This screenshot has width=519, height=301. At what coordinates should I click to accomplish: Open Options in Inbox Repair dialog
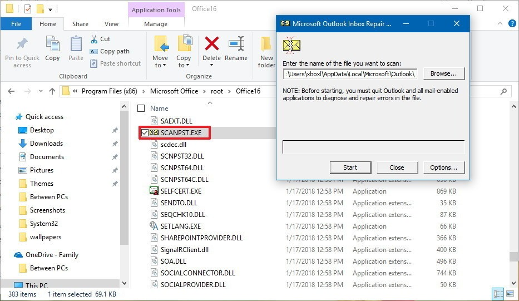click(443, 167)
